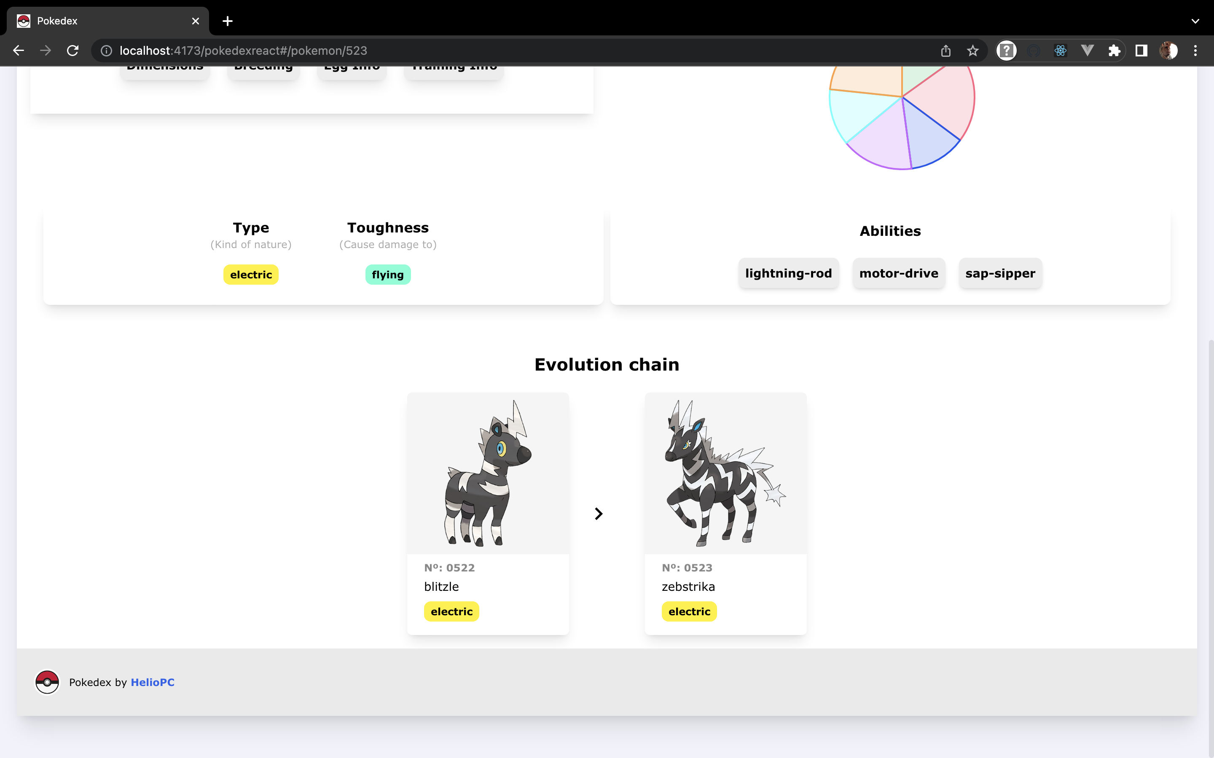Click the lightning-rod ability button
Image resolution: width=1214 pixels, height=758 pixels.
788,273
